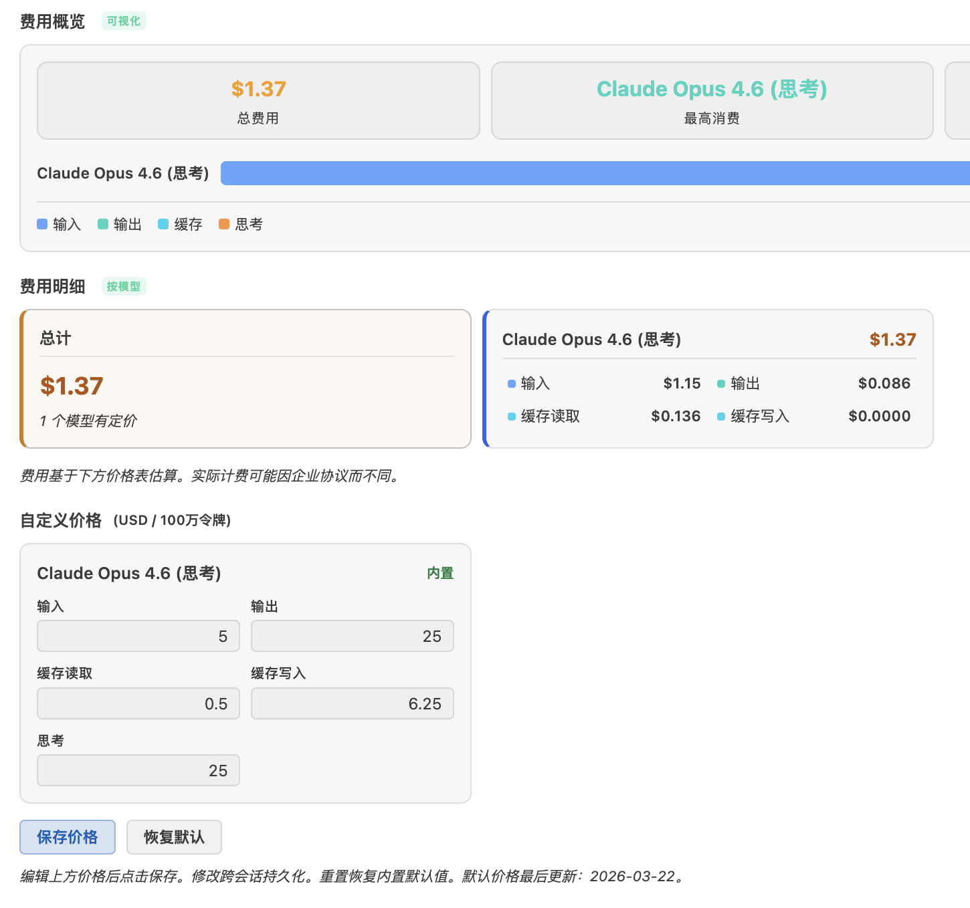This screenshot has width=970, height=908.
Task: Click the green 输出 legend swatch
Action: (103, 224)
